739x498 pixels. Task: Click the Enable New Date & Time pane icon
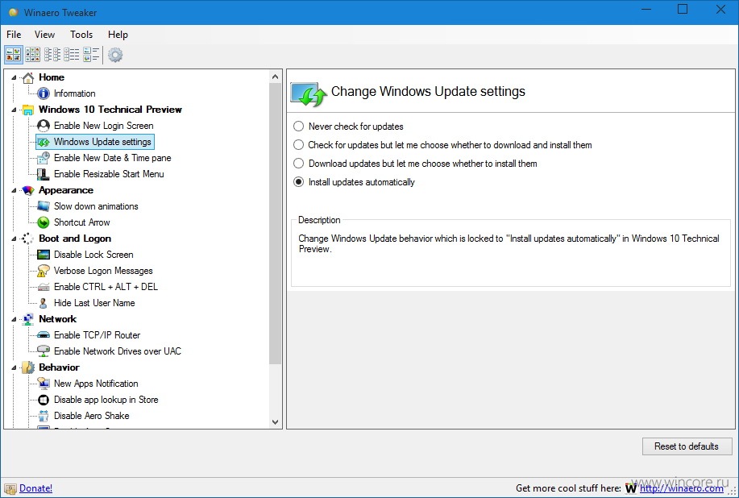coord(44,158)
